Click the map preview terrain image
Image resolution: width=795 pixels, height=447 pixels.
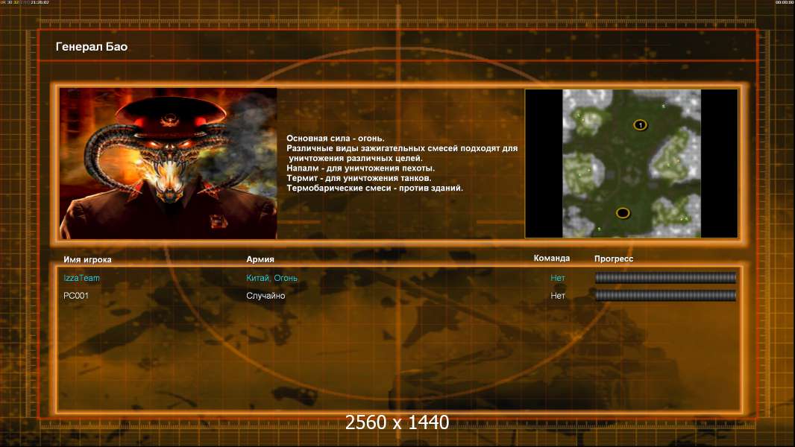pos(632,163)
